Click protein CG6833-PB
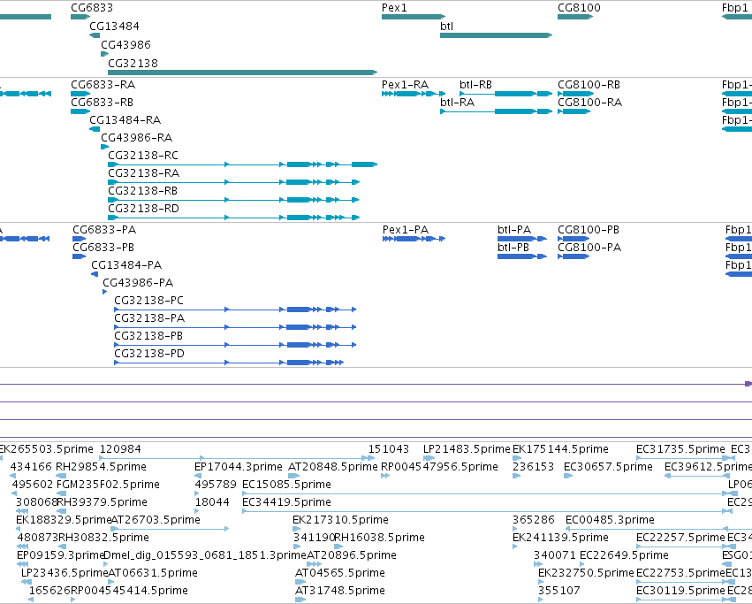The height and width of the screenshot is (604, 752). pyautogui.click(x=103, y=248)
